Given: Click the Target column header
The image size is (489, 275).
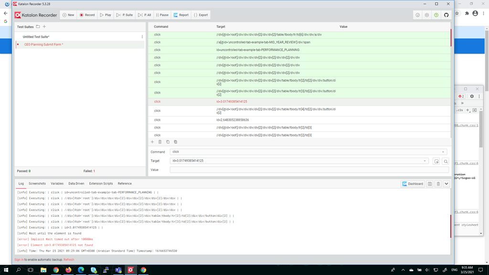Looking at the screenshot, I should coord(221,27).
